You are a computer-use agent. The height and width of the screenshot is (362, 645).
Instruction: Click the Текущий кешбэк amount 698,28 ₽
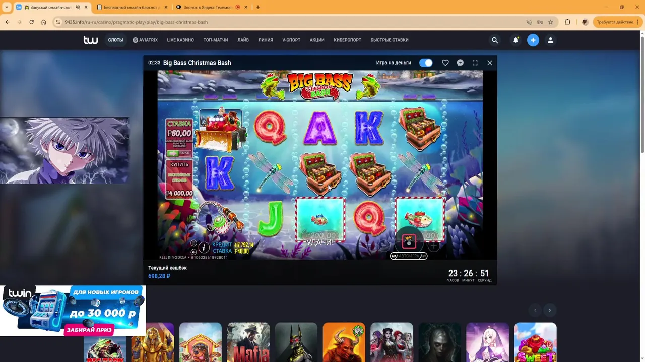click(159, 276)
